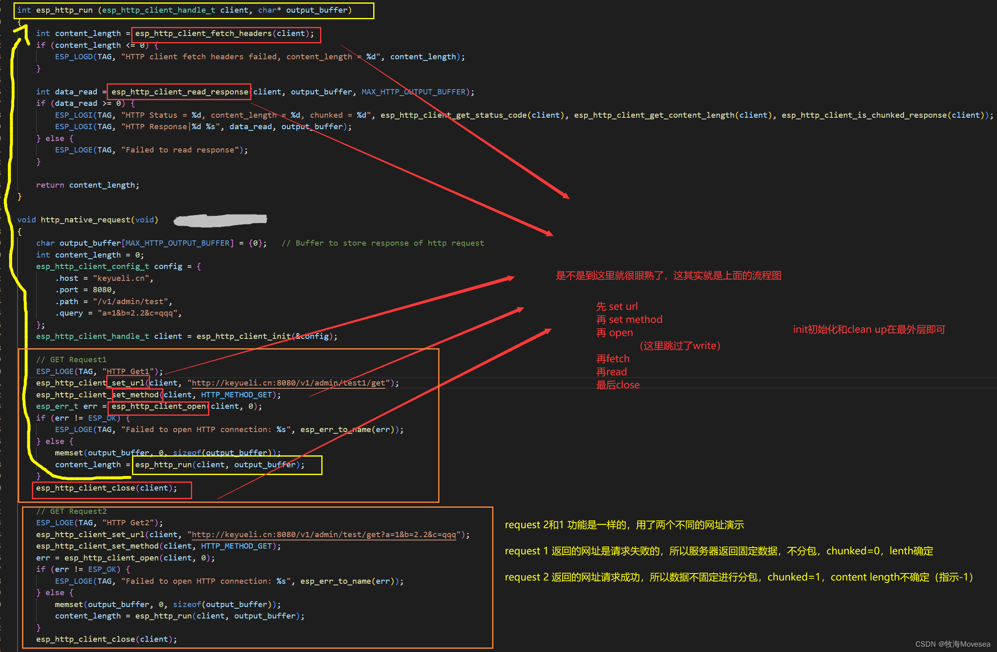997x652 pixels.
Task: Click the CSDN @牧海Movesea watermark
Action: coord(952,644)
